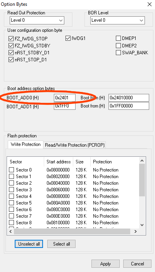Disable the nRST_STDBY_D1 checkbox
155x272 pixels.
click(11, 52)
